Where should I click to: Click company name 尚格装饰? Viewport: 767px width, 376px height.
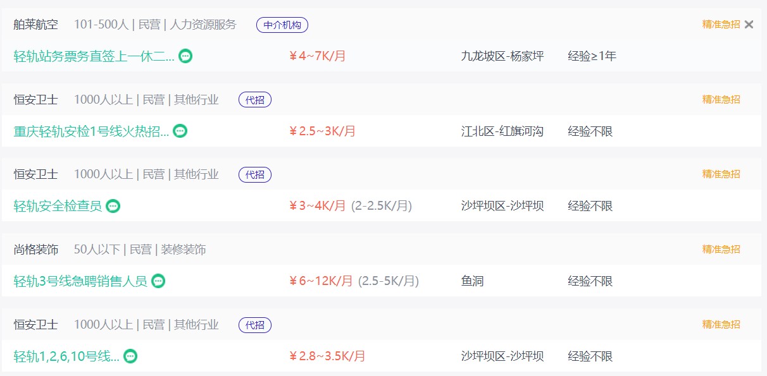pos(36,250)
